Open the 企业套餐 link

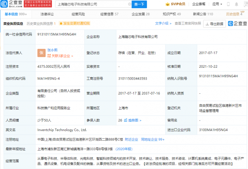199,4
